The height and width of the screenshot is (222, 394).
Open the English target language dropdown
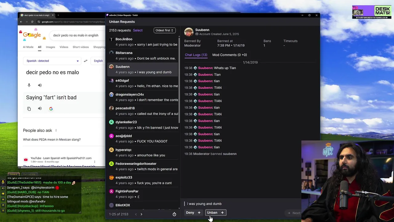(98, 61)
